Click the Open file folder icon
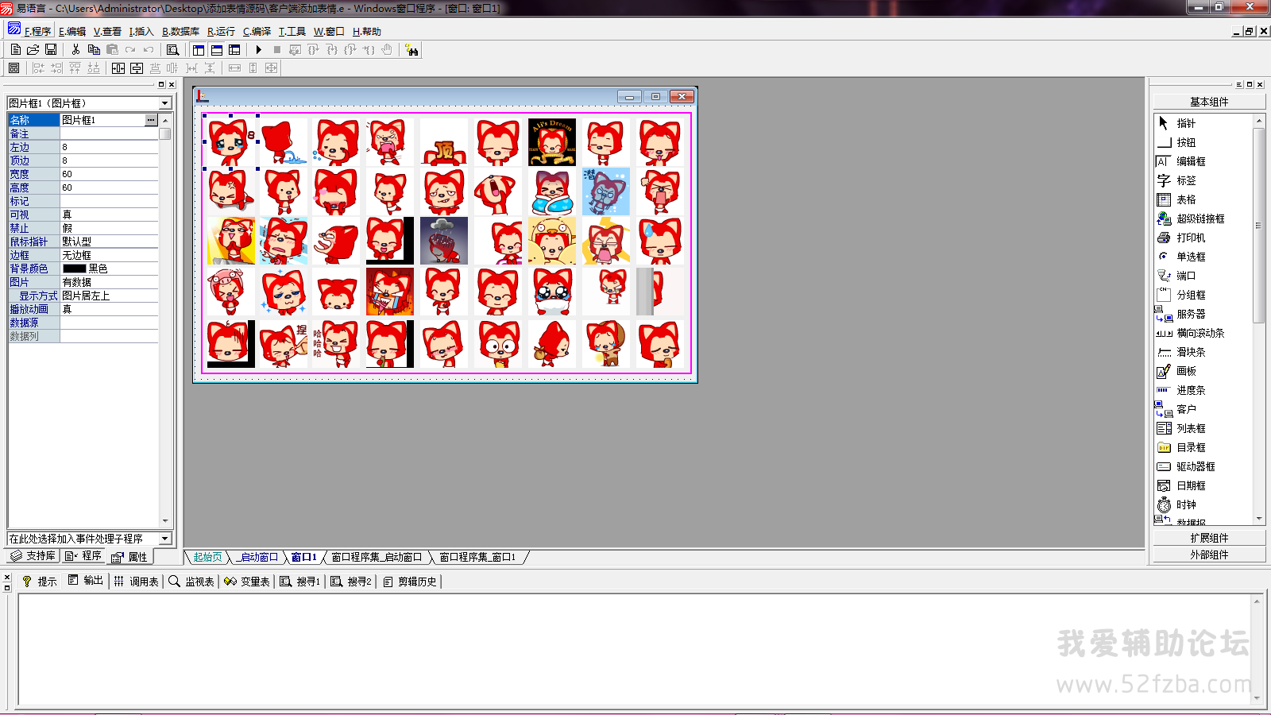Viewport: 1271px width, 715px height. (x=33, y=49)
